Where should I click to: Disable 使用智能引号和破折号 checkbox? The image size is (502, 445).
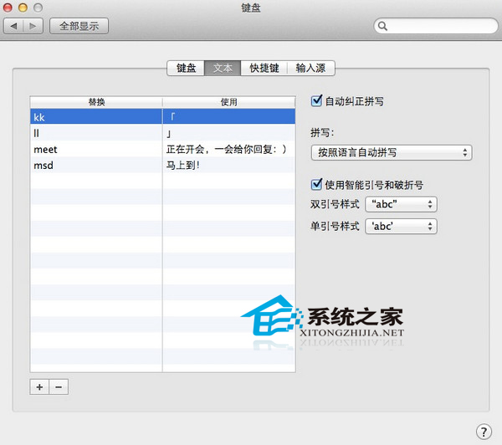point(316,184)
